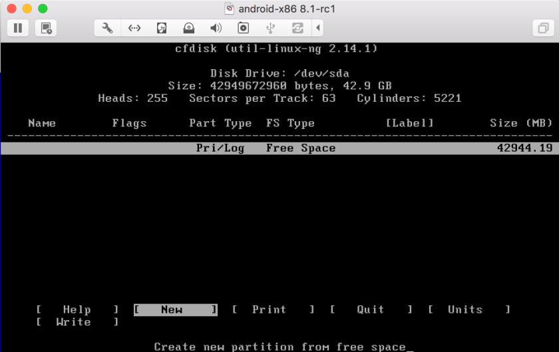Click the camera device icon

[243, 28]
